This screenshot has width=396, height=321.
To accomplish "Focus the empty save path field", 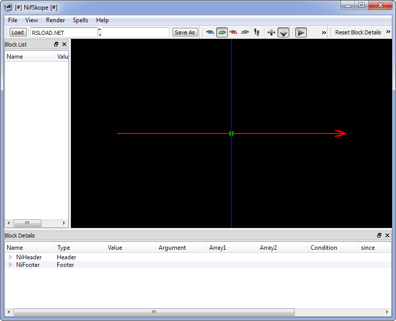I will tap(135, 32).
